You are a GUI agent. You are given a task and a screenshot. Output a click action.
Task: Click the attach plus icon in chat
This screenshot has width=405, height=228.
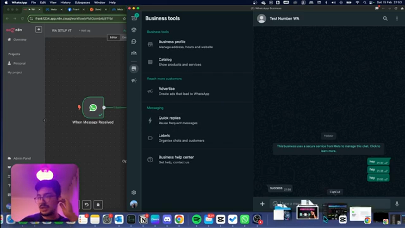[x=262, y=204]
